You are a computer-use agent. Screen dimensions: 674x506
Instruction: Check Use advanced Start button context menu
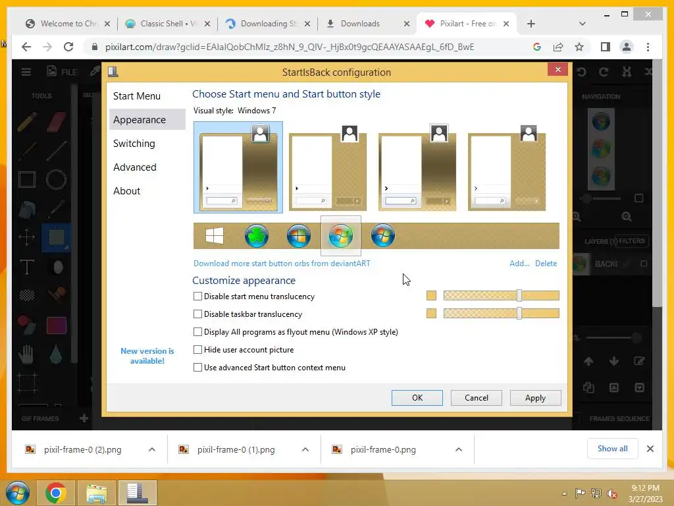(197, 368)
